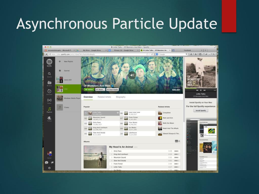Click the Install Spotify button
259x194 pixels.
[x=201, y=111]
